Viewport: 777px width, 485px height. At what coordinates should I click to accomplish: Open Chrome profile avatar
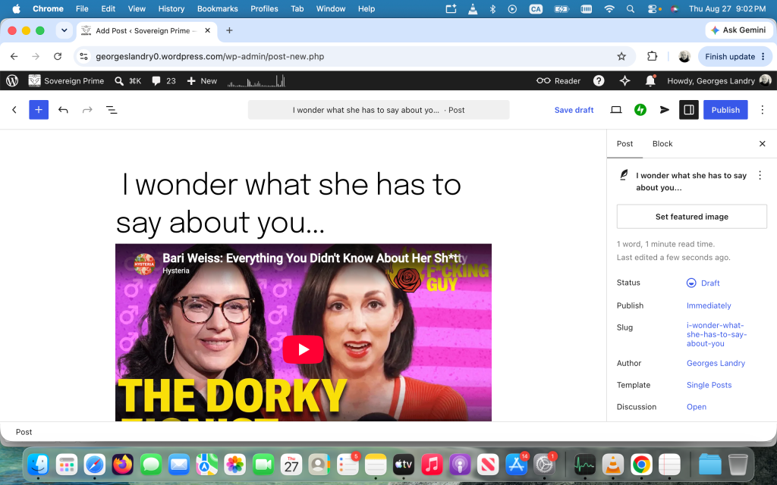point(684,56)
